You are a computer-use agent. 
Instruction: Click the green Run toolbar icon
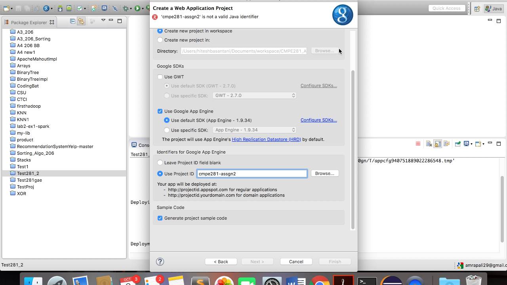point(137,8)
